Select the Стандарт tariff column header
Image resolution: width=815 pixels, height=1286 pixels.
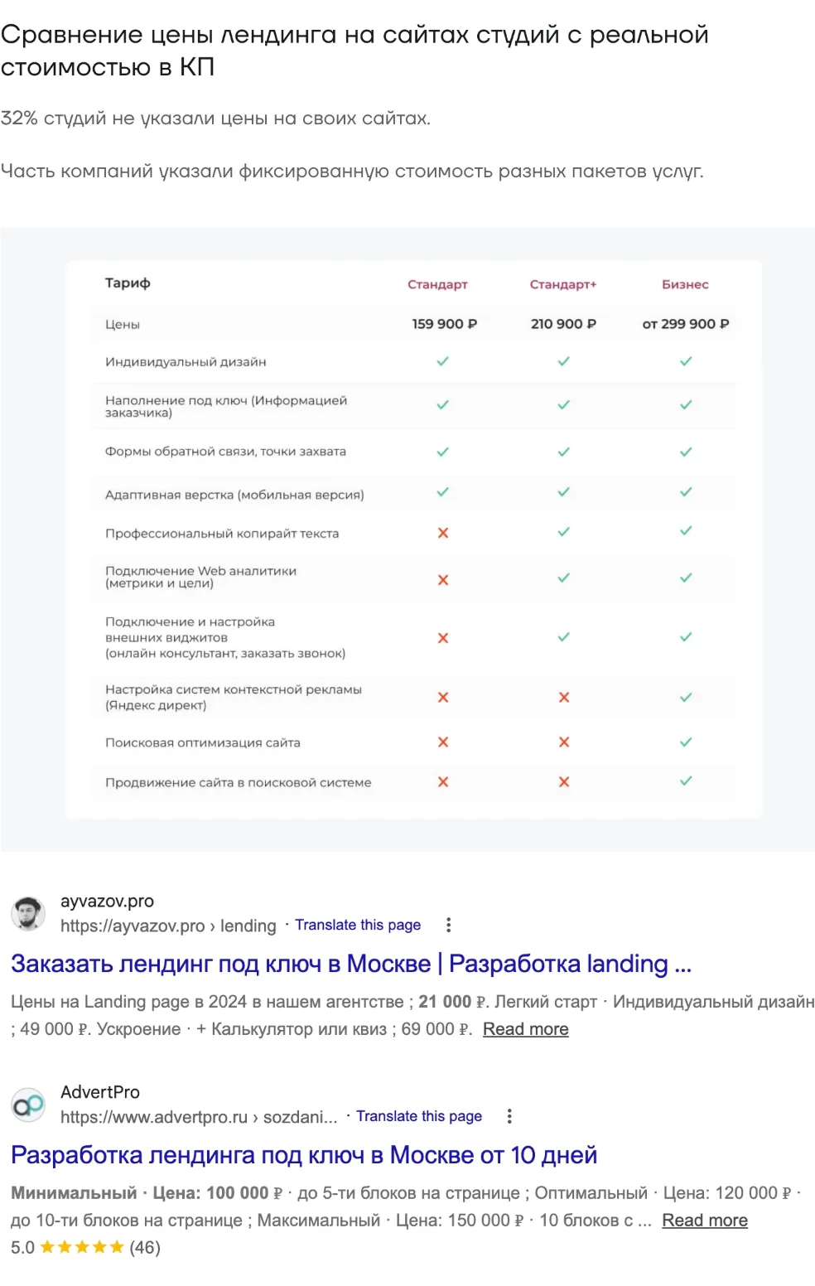437,284
